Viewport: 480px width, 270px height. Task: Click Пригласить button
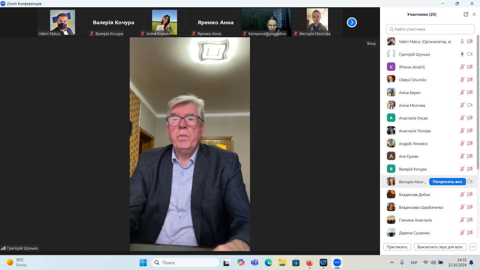397,247
